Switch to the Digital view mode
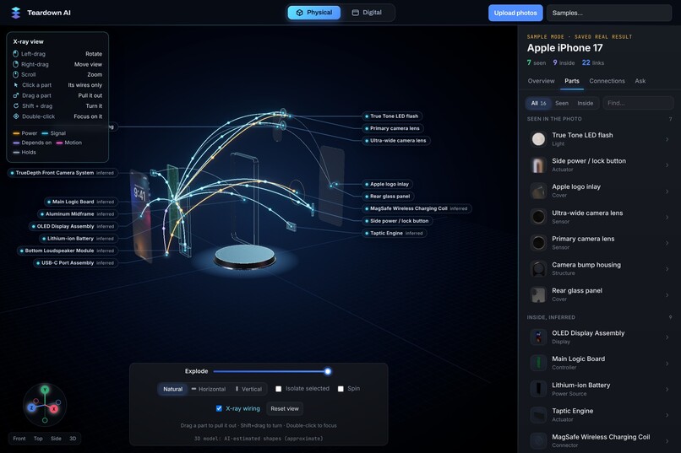681x453 pixels. [367, 13]
